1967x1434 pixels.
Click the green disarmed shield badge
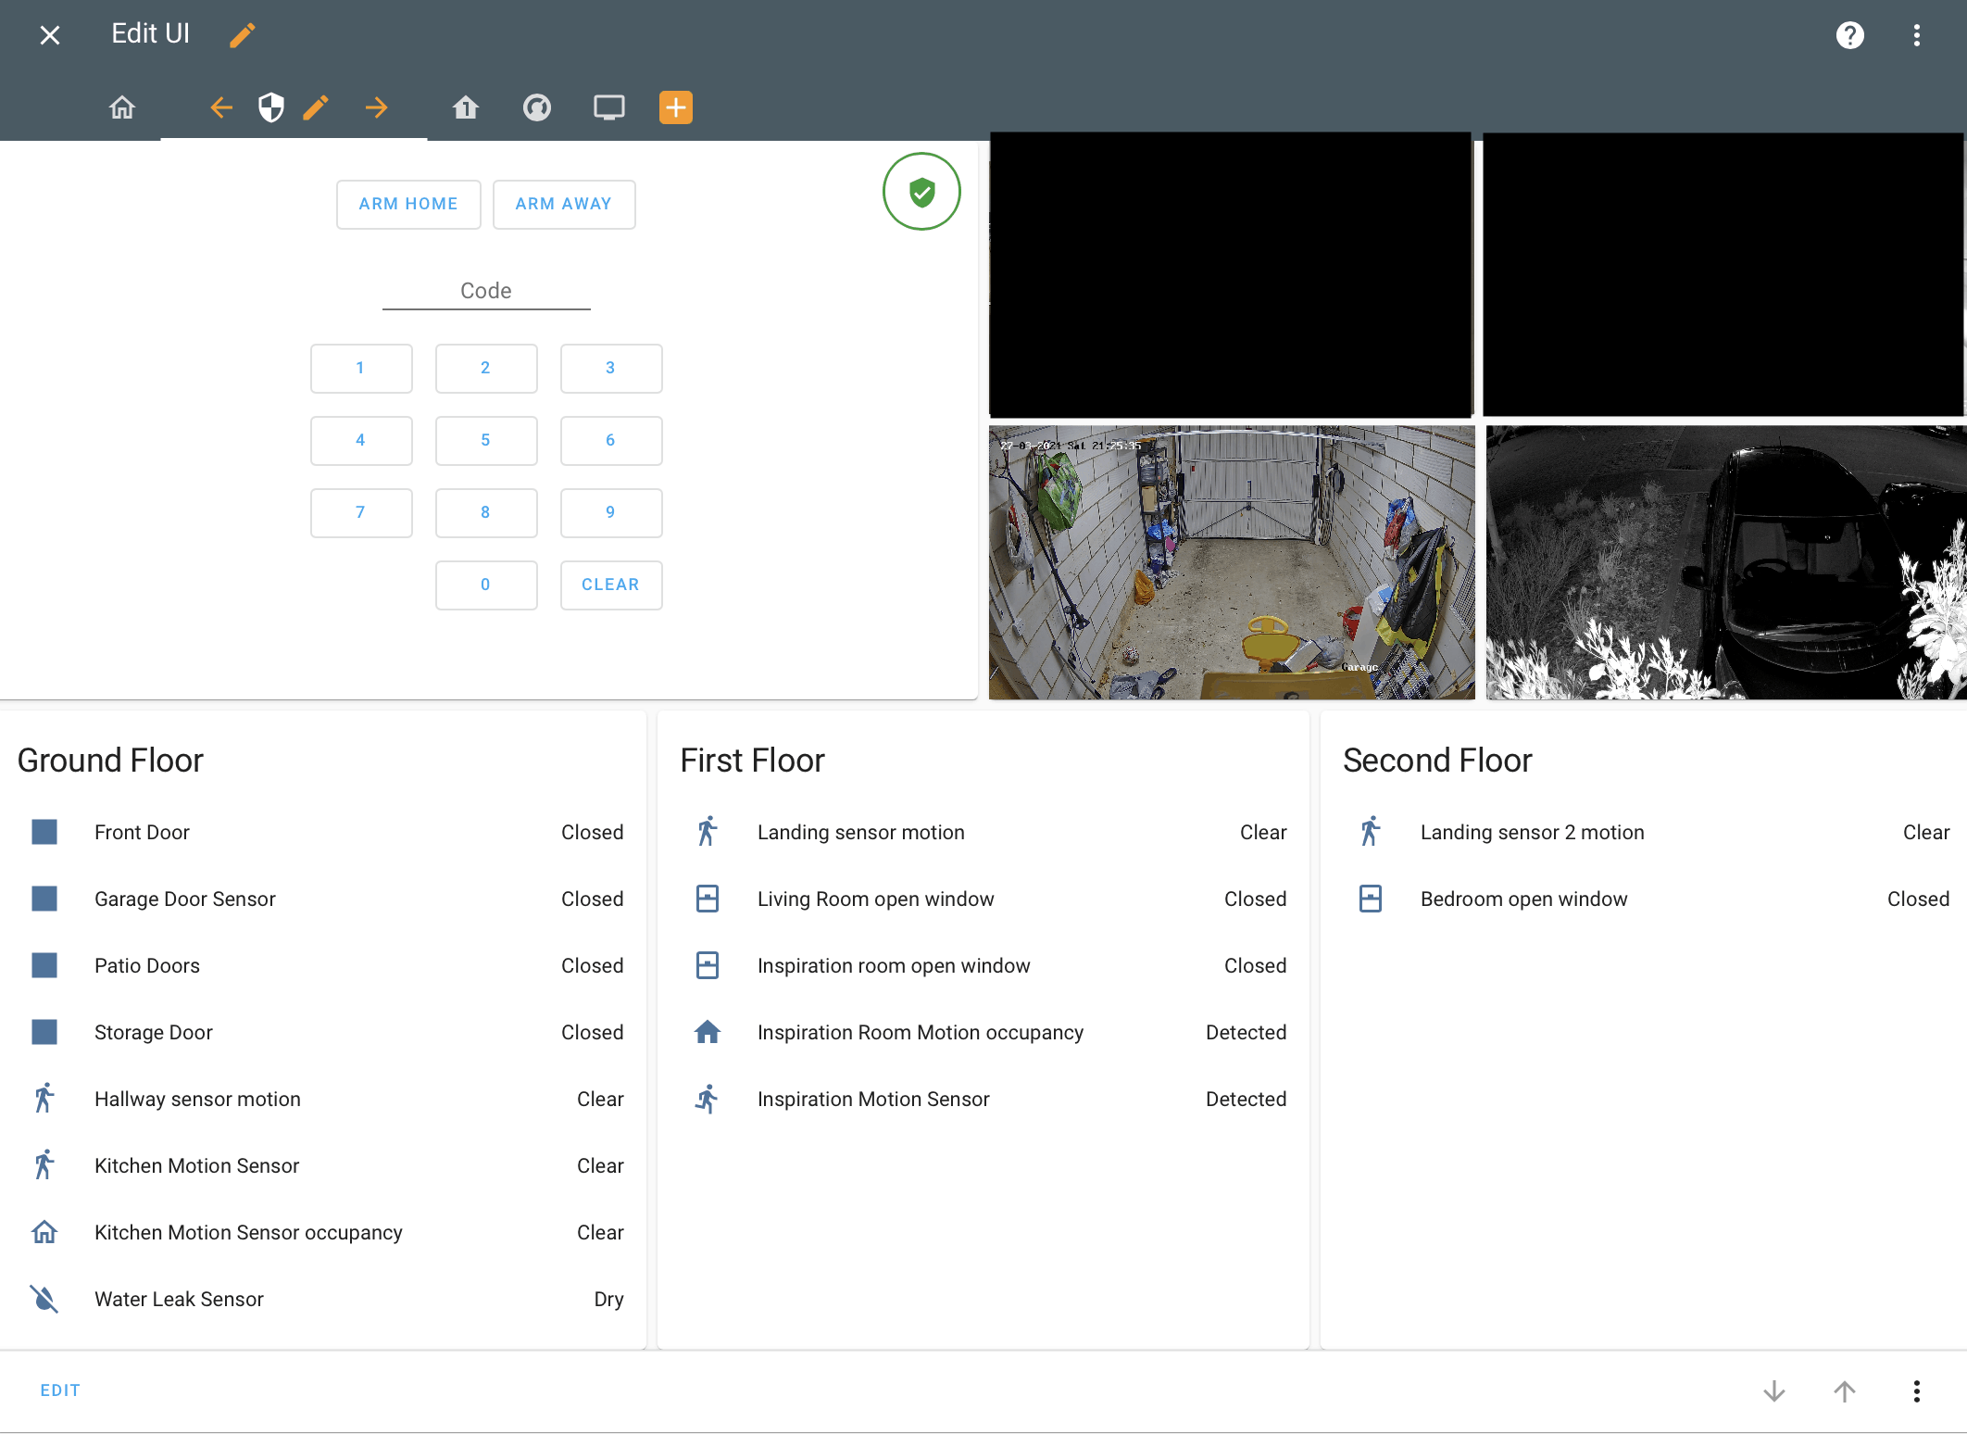(921, 192)
